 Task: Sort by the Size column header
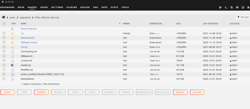pos(178,24)
